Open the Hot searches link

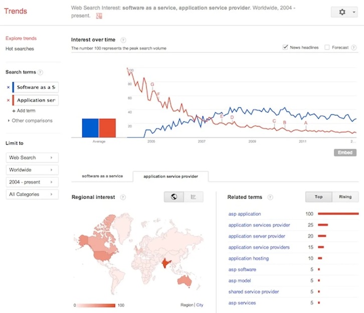[x=20, y=49]
